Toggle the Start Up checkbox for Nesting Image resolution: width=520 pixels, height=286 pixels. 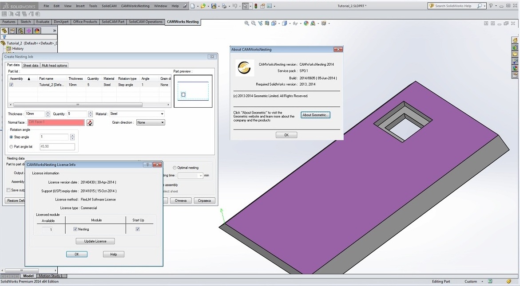[138, 229]
